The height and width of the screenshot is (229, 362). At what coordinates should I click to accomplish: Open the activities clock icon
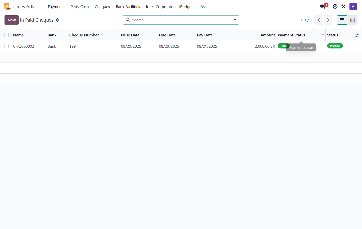(x=335, y=7)
